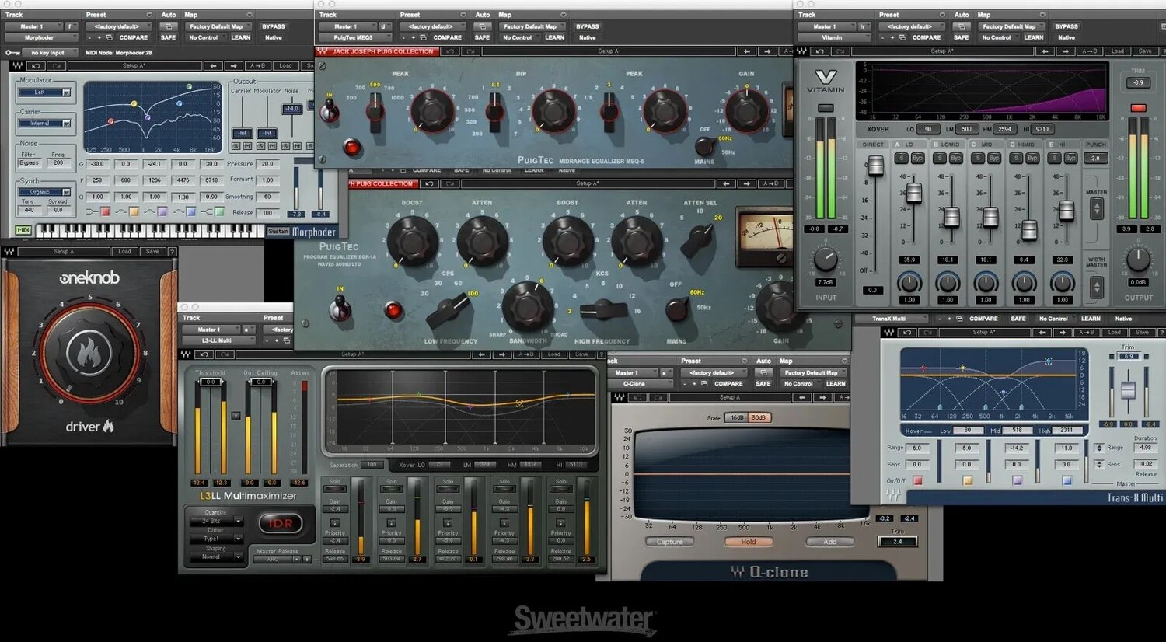Click the Capture button in Q-Clone
This screenshot has width=1166, height=642.
point(669,542)
